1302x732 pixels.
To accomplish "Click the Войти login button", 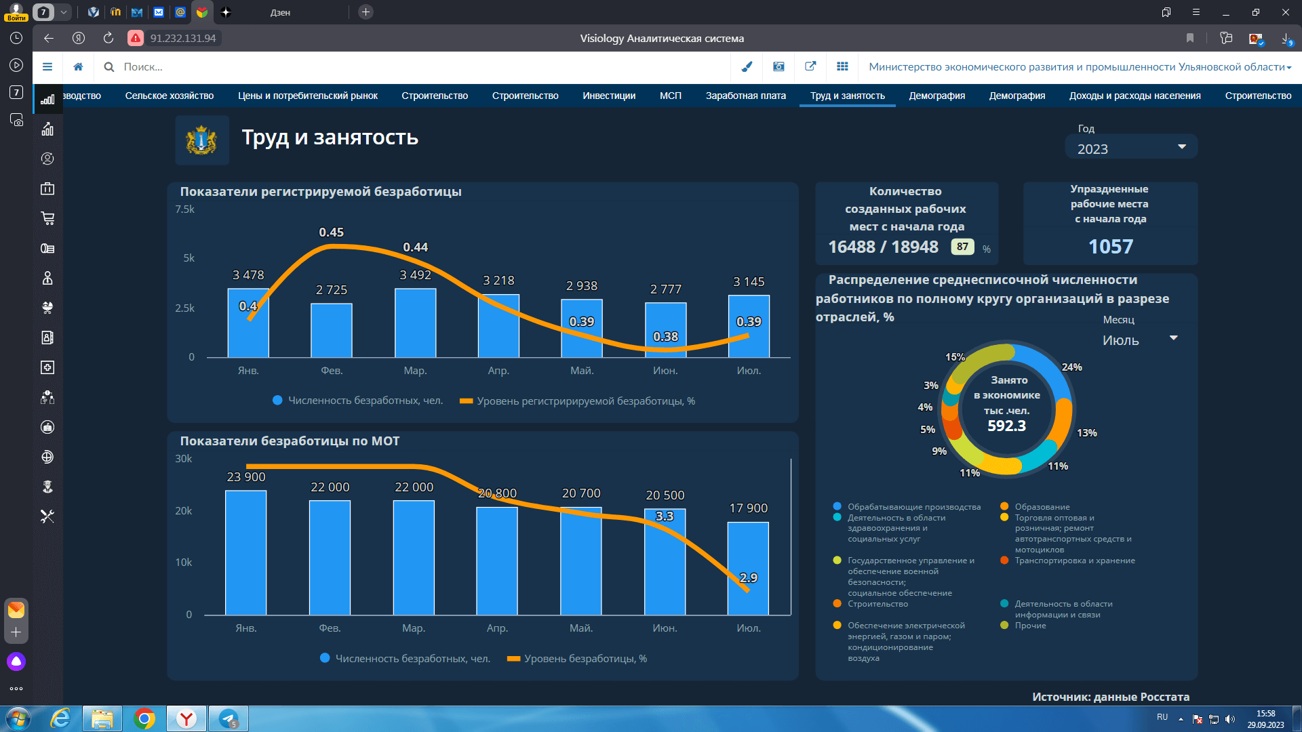I will 16,12.
